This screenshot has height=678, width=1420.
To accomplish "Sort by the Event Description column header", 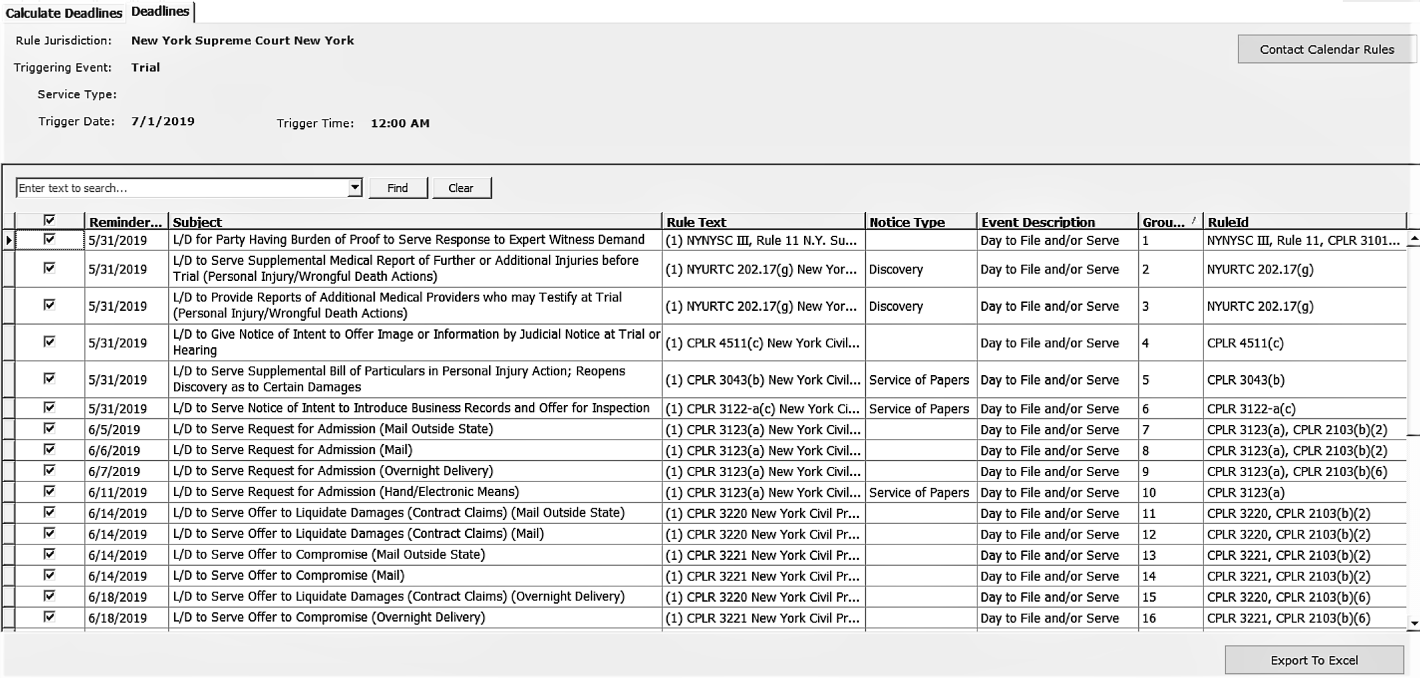I will 1057,222.
